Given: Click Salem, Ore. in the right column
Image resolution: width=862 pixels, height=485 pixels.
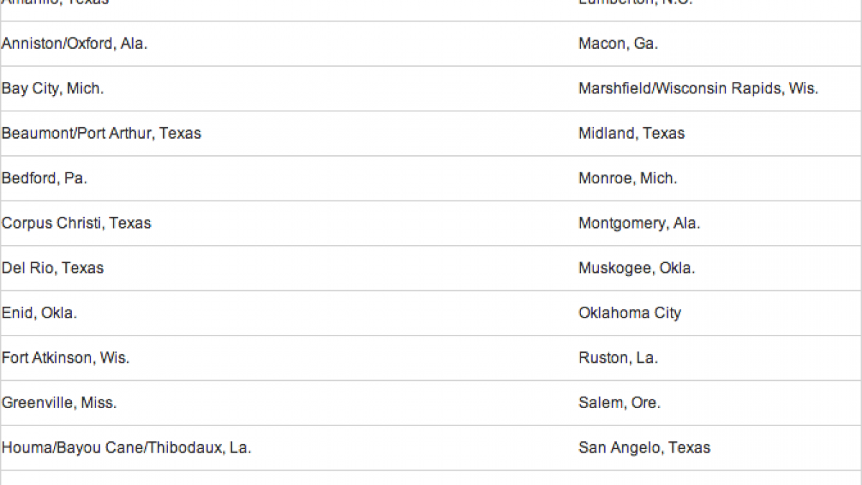Looking at the screenshot, I should coord(619,403).
